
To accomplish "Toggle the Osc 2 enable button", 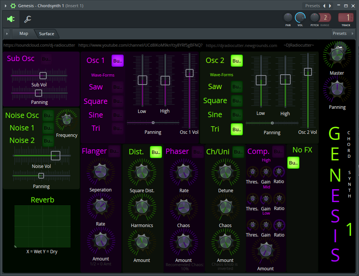I will (x=236, y=61).
